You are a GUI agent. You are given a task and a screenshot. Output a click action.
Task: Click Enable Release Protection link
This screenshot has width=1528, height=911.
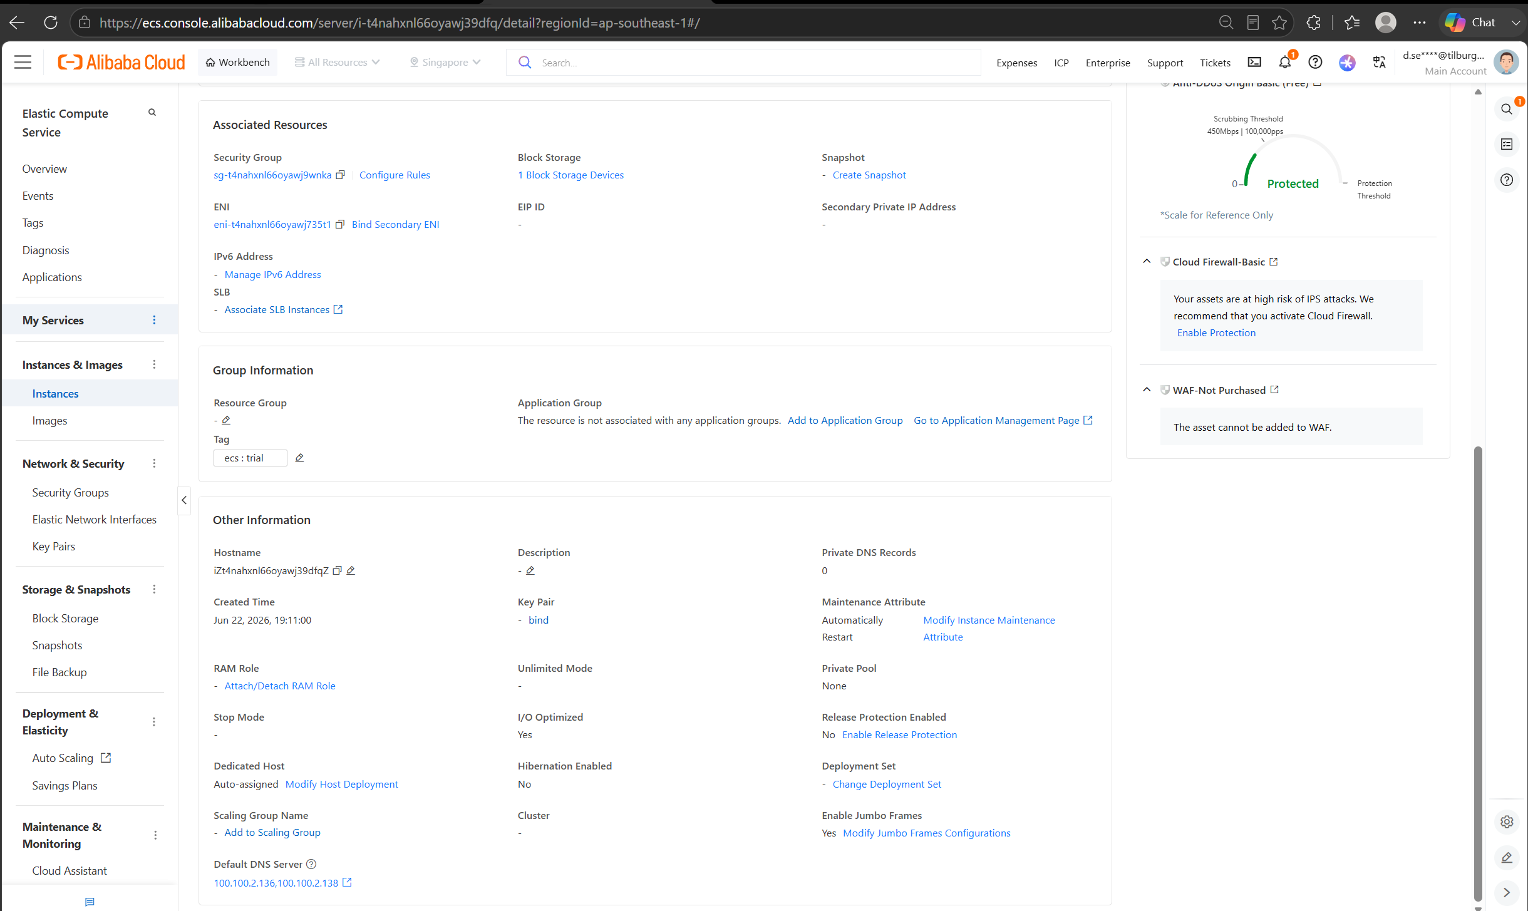coord(899,734)
